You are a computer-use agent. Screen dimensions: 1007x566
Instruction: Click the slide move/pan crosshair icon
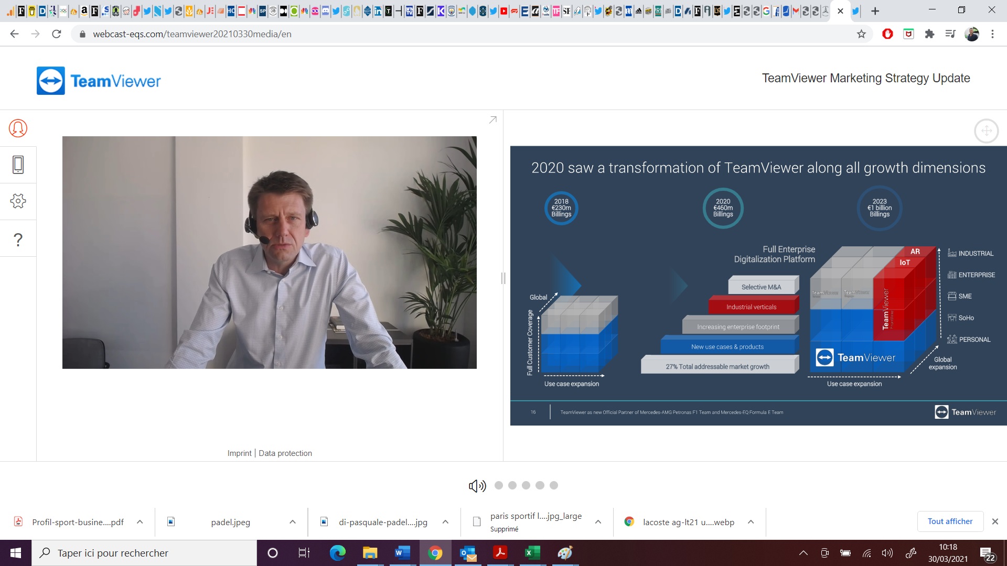click(986, 131)
